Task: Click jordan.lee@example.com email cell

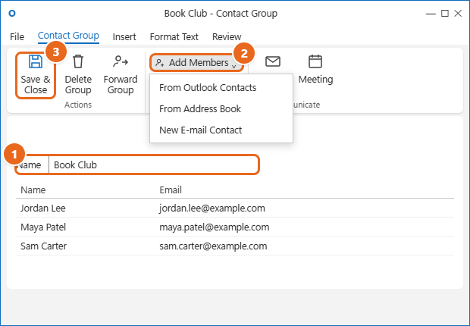Action: pos(212,208)
